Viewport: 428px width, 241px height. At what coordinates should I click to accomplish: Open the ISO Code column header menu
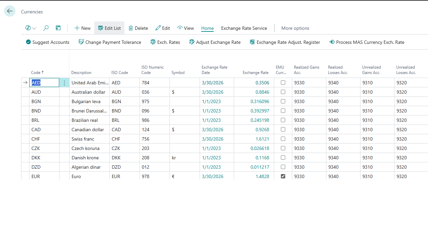[x=120, y=72]
